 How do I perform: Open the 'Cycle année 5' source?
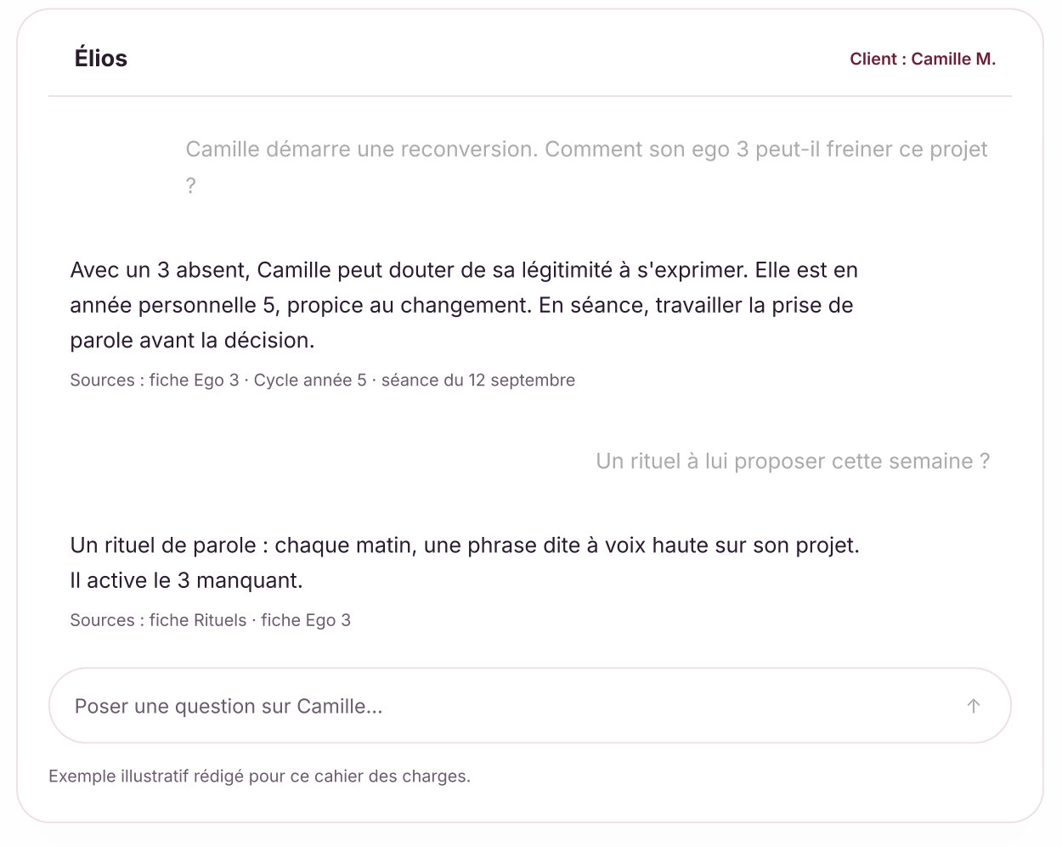[x=310, y=380]
